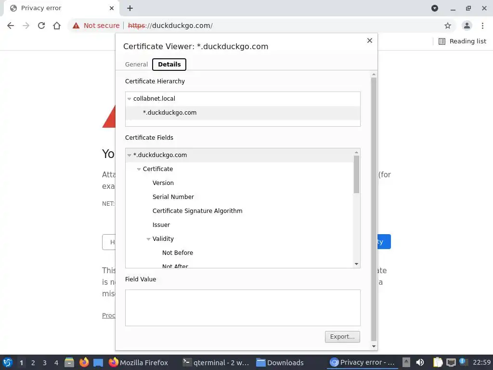Open the browser three-dot menu
The height and width of the screenshot is (370, 493).
point(482,26)
